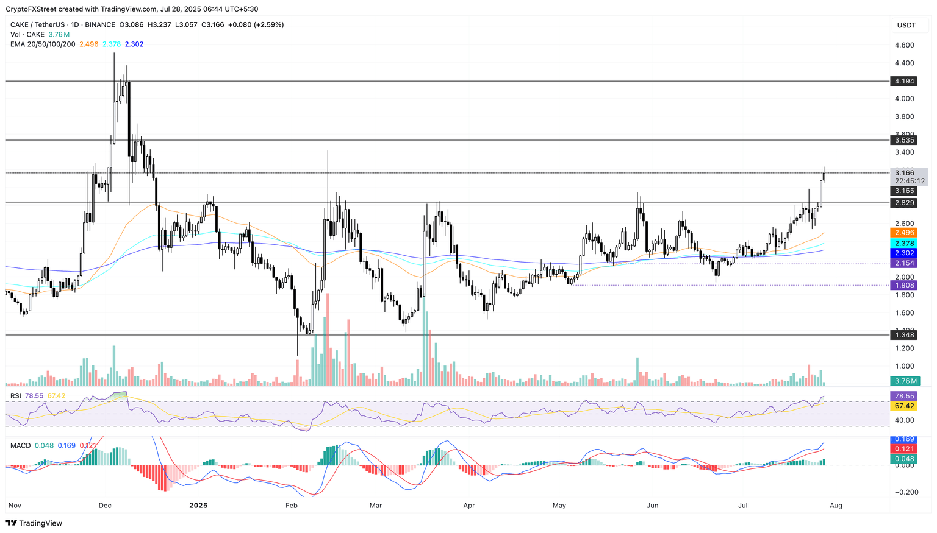
Task: Click MACD legend value 0.169
Action: point(66,445)
